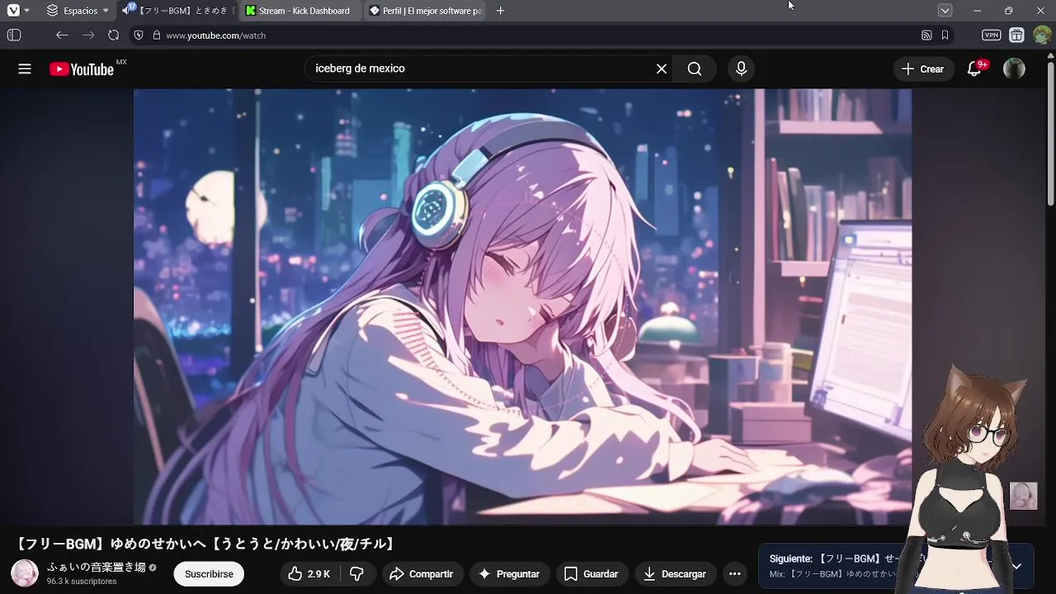
Task: Go forward with the browser arrow
Action: [88, 35]
